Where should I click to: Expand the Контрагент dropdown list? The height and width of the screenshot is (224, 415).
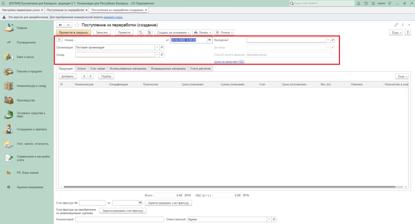[x=327, y=40]
